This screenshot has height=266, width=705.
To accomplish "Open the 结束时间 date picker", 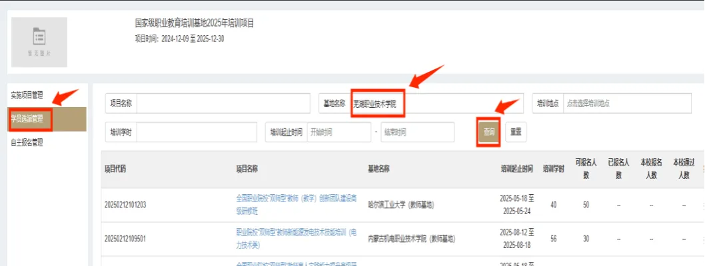I will coord(416,132).
